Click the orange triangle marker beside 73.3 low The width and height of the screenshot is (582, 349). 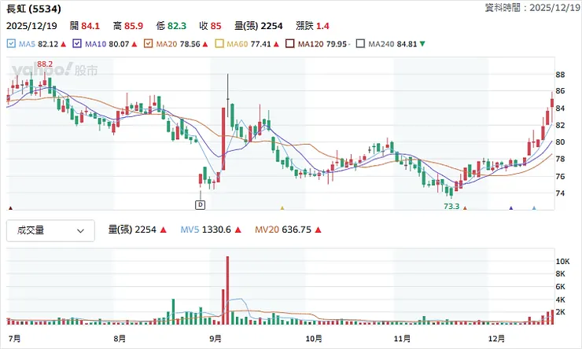(x=465, y=208)
